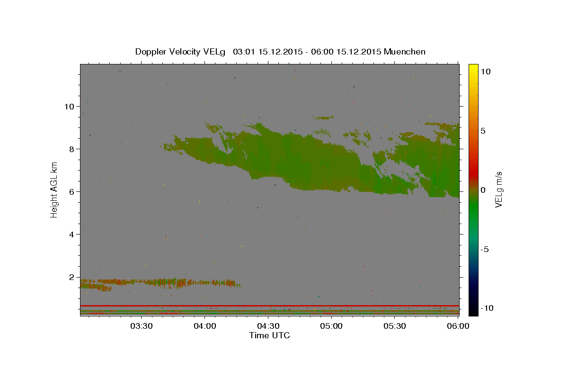Click the 06:00 time tick label
Image resolution: width=568 pixels, height=379 pixels.
click(x=458, y=326)
